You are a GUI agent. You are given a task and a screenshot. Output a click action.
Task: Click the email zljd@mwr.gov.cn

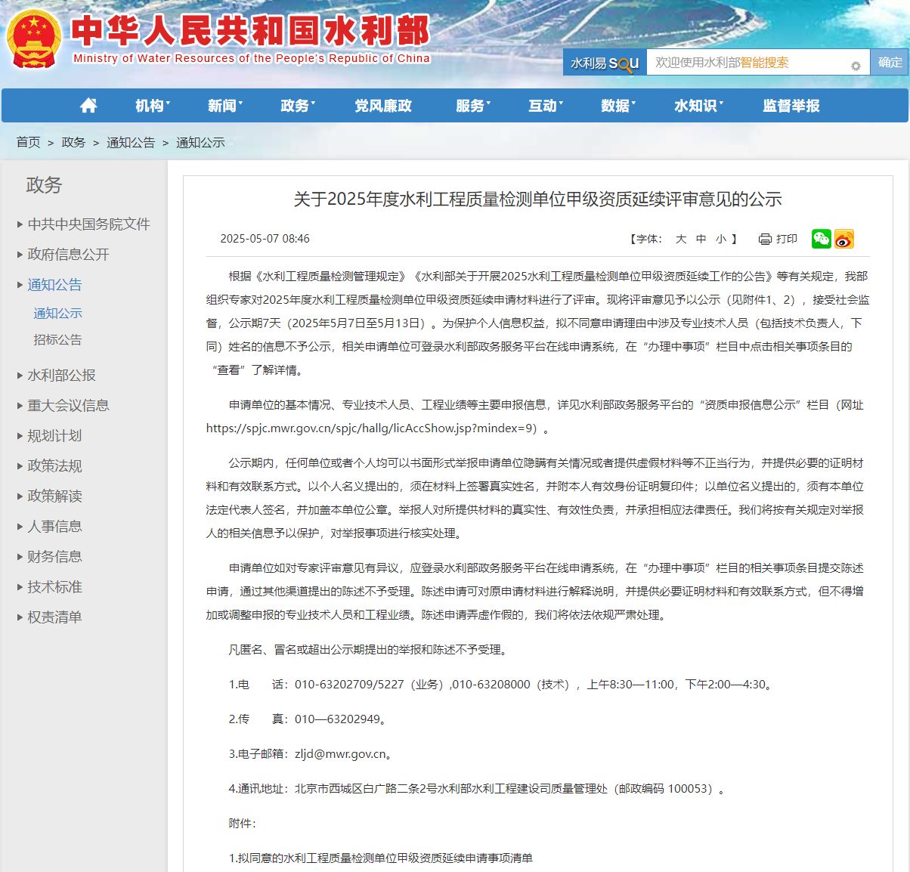340,754
